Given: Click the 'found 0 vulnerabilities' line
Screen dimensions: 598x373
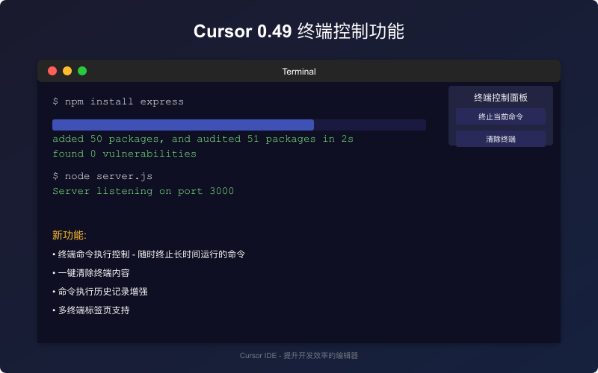Looking at the screenshot, I should click(x=124, y=154).
